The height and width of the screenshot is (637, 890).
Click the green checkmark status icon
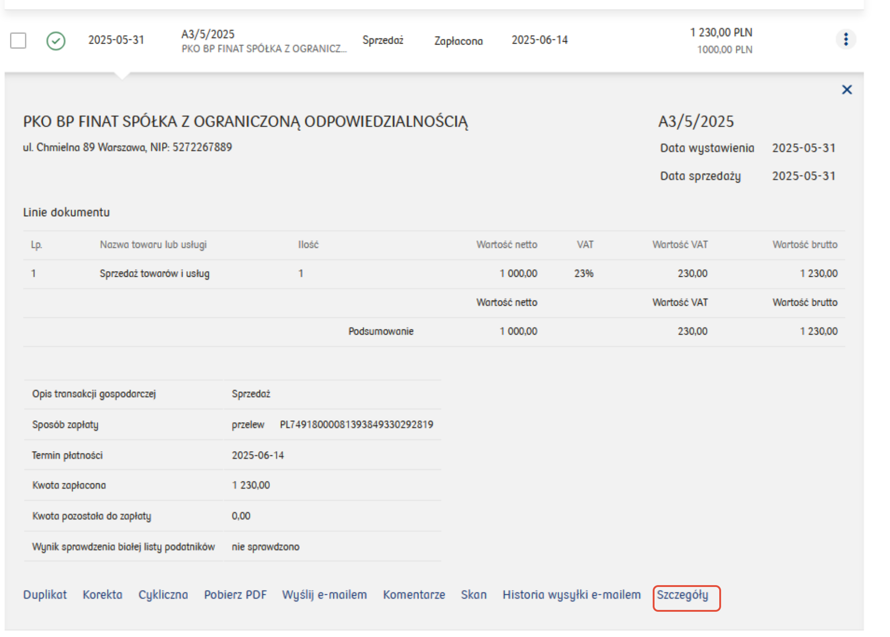tap(56, 41)
